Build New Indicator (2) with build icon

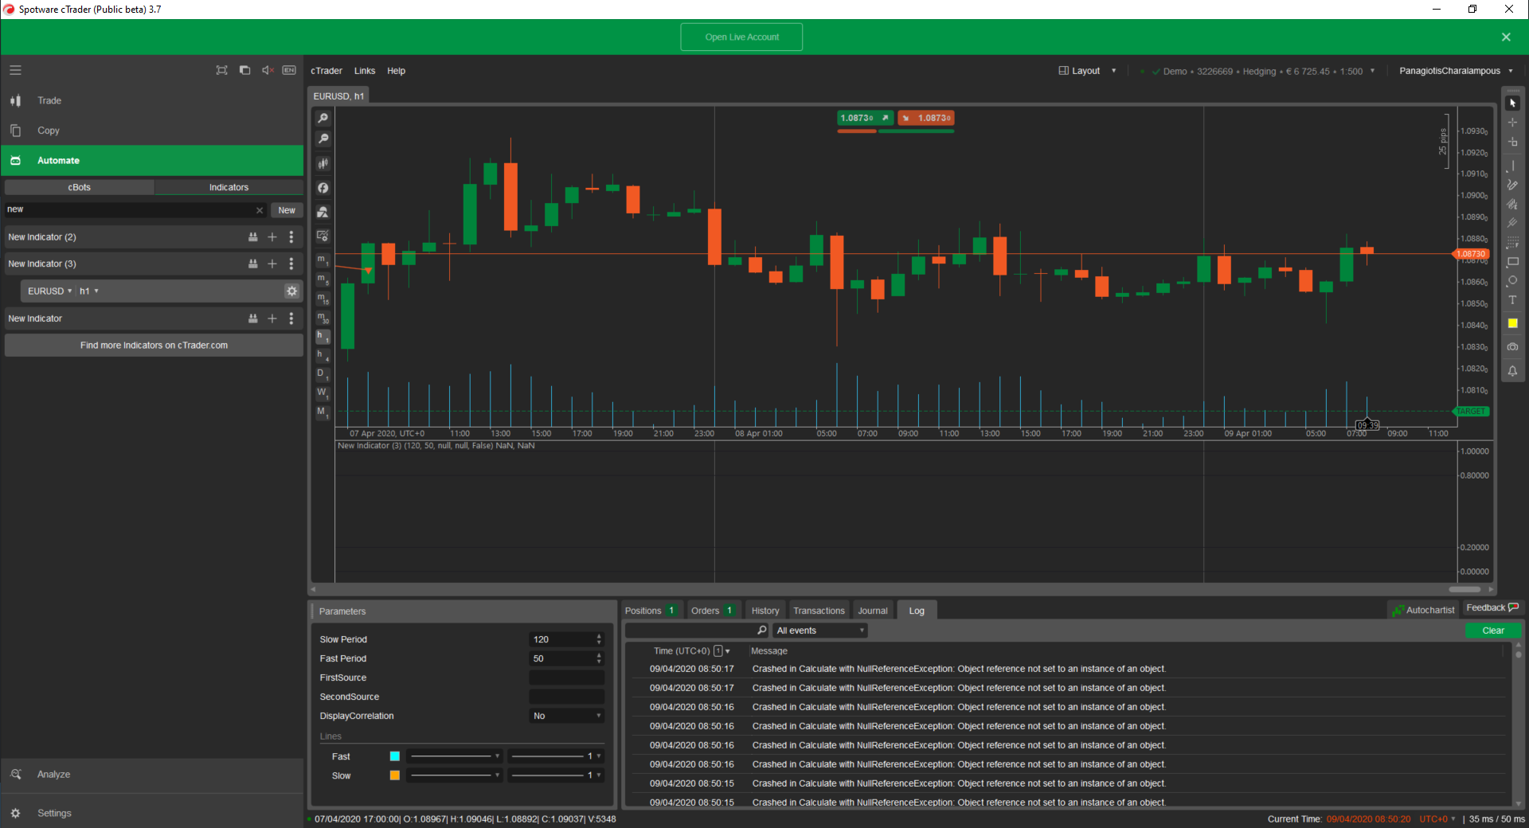(253, 237)
